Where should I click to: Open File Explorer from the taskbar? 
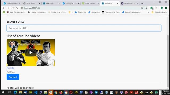[21, 92]
